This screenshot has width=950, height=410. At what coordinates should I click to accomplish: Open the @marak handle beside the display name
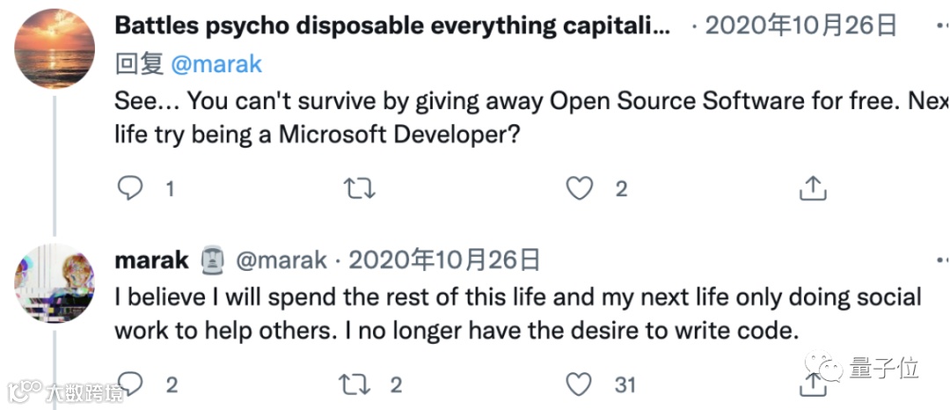(281, 260)
